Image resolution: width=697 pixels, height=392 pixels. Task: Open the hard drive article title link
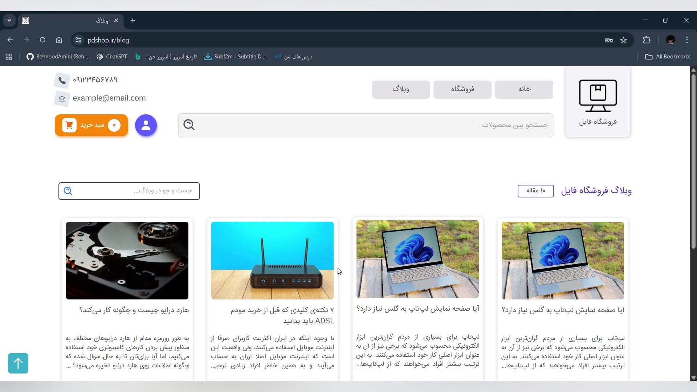point(134,310)
